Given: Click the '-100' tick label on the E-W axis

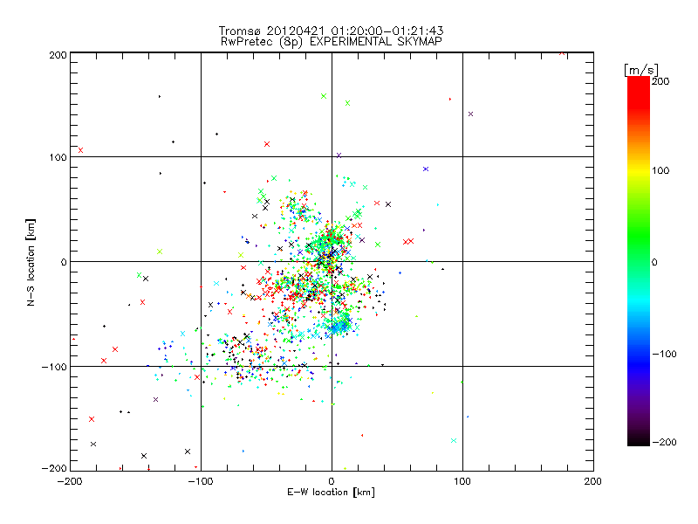Looking at the screenshot, I should tap(201, 481).
